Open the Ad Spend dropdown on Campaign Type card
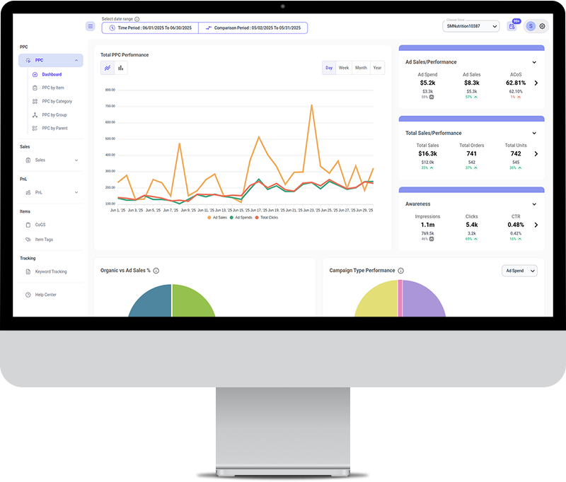 (519, 271)
